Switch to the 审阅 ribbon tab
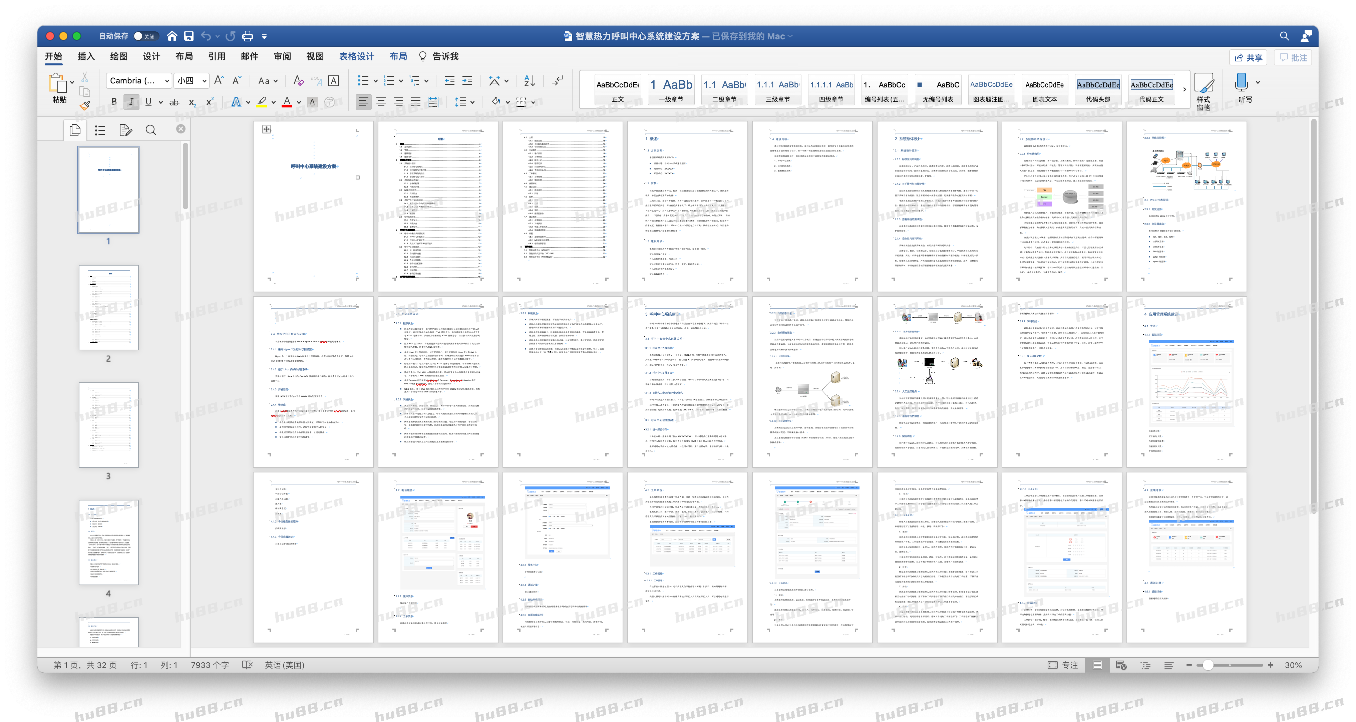This screenshot has height=722, width=1356. (282, 56)
